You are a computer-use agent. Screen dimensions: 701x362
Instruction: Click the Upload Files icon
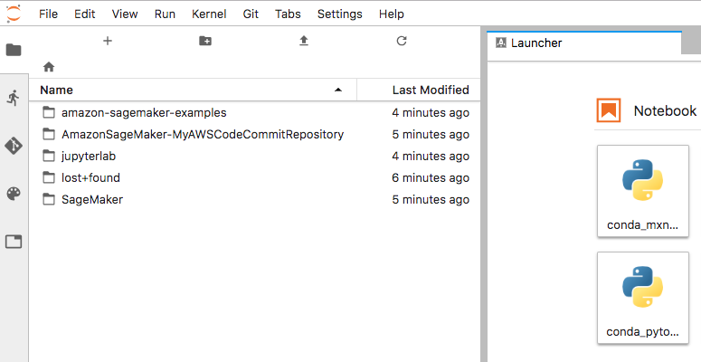(304, 41)
